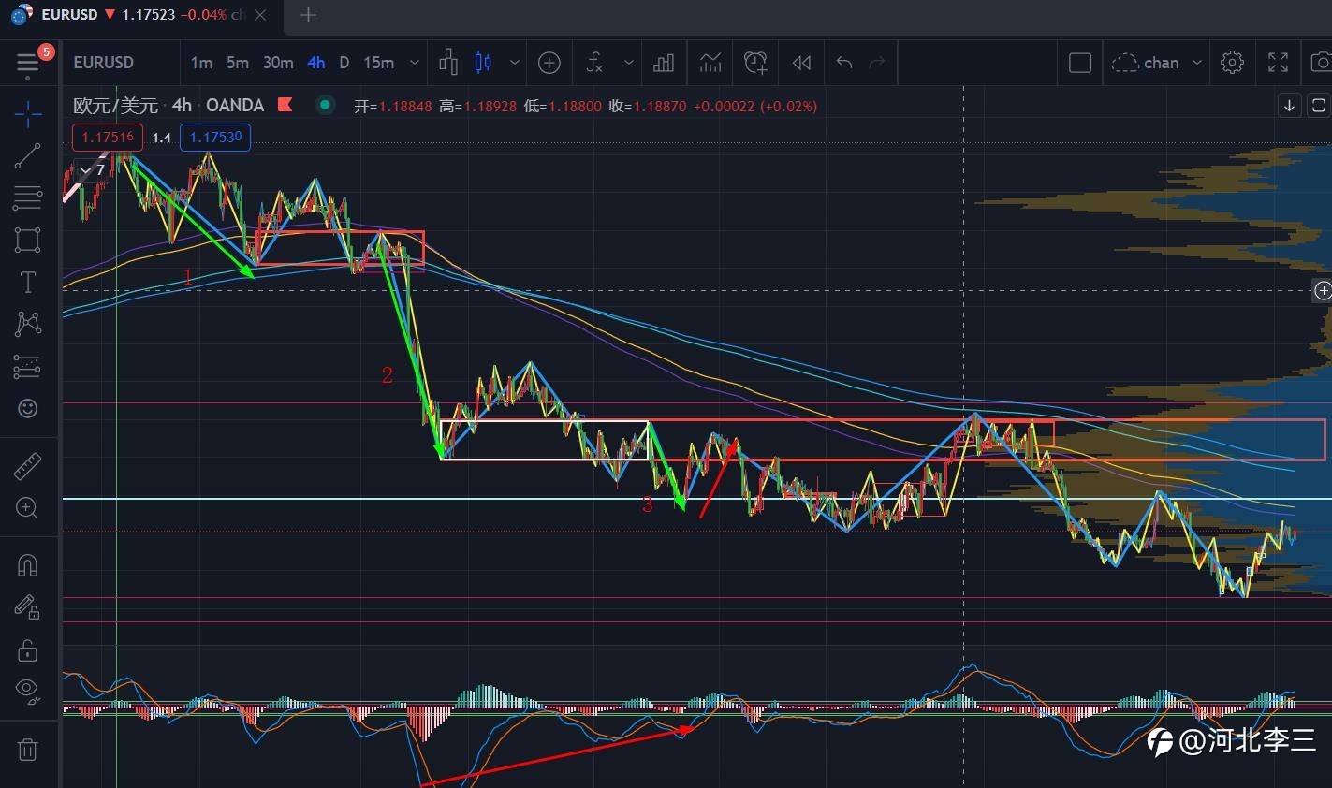Image resolution: width=1332 pixels, height=788 pixels.
Task: Expand the indicators favorites dropdown arrow
Action: pos(629,63)
